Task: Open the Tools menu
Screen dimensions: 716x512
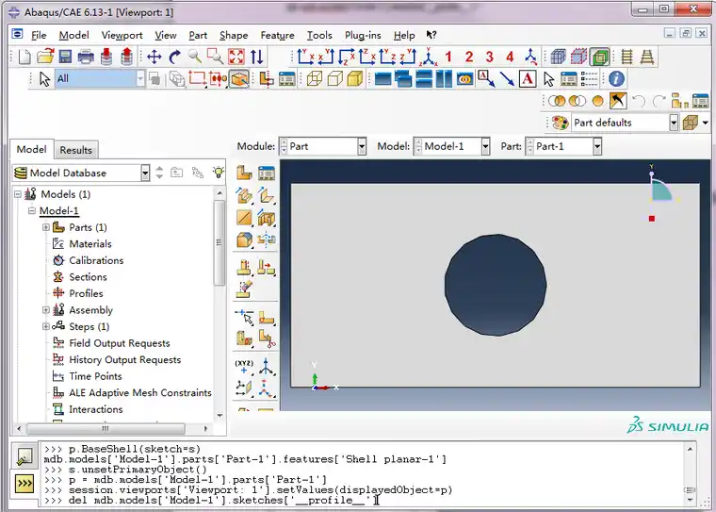Action: pyautogui.click(x=319, y=35)
